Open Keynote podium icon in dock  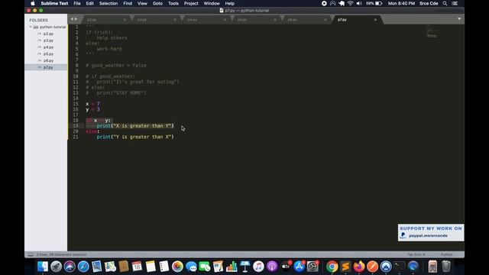245,267
